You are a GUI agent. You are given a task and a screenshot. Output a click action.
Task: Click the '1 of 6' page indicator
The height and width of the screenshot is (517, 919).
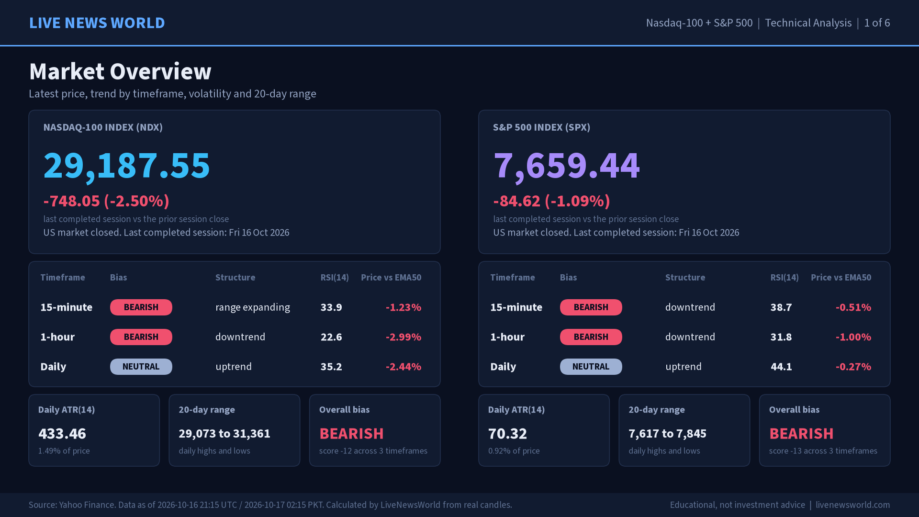click(x=877, y=23)
